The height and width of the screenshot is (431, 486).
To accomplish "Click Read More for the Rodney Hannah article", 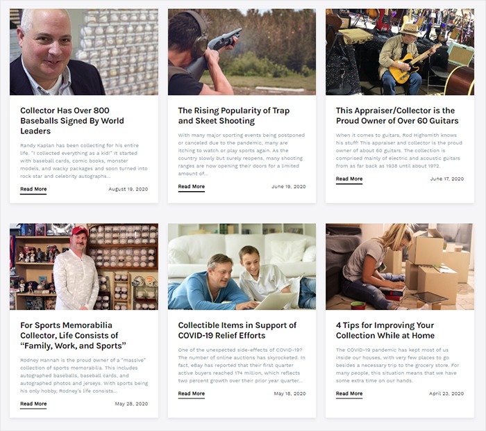I will [33, 404].
